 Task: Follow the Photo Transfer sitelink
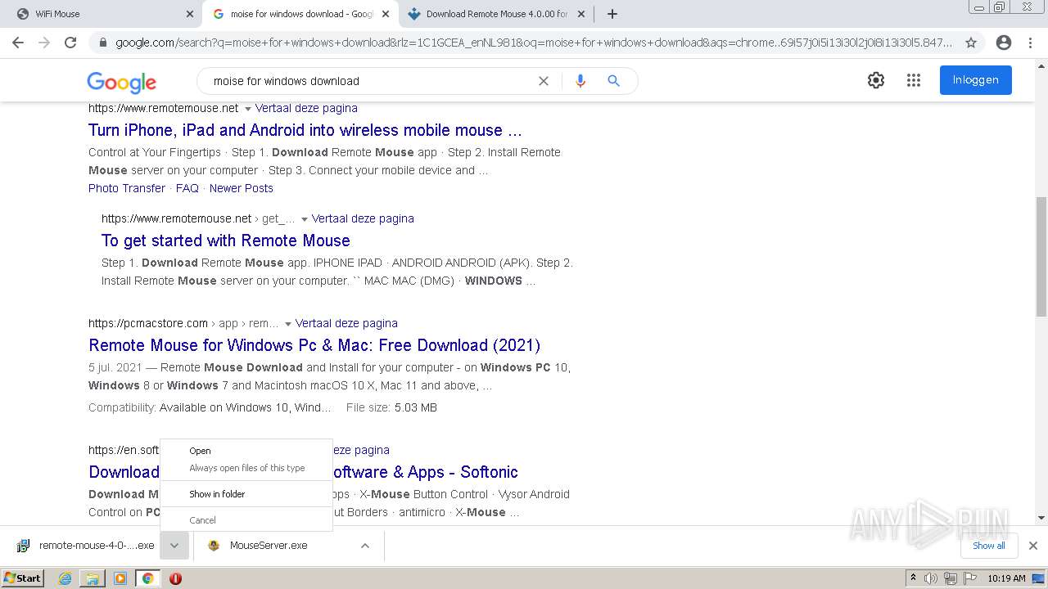[127, 188]
